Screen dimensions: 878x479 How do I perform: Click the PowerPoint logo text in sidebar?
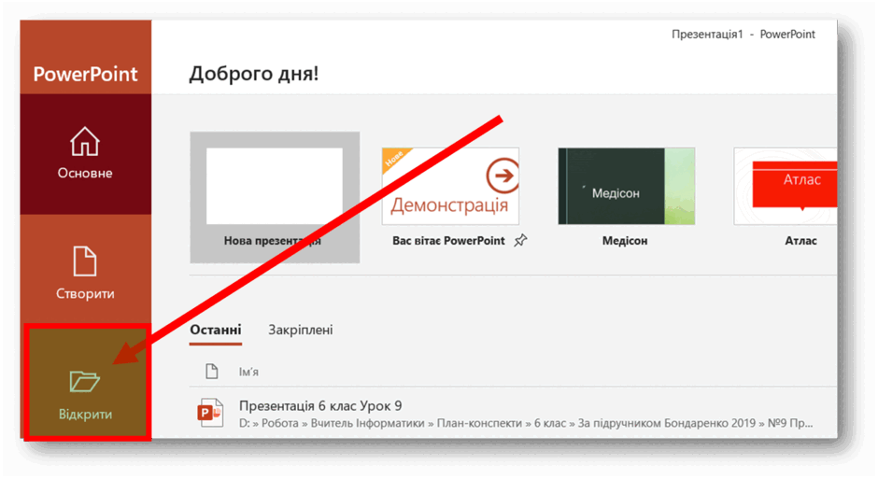point(85,74)
